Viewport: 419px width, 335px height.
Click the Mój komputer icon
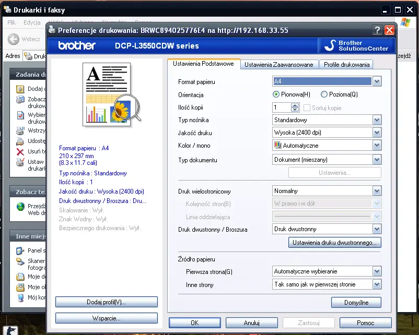[x=20, y=297]
